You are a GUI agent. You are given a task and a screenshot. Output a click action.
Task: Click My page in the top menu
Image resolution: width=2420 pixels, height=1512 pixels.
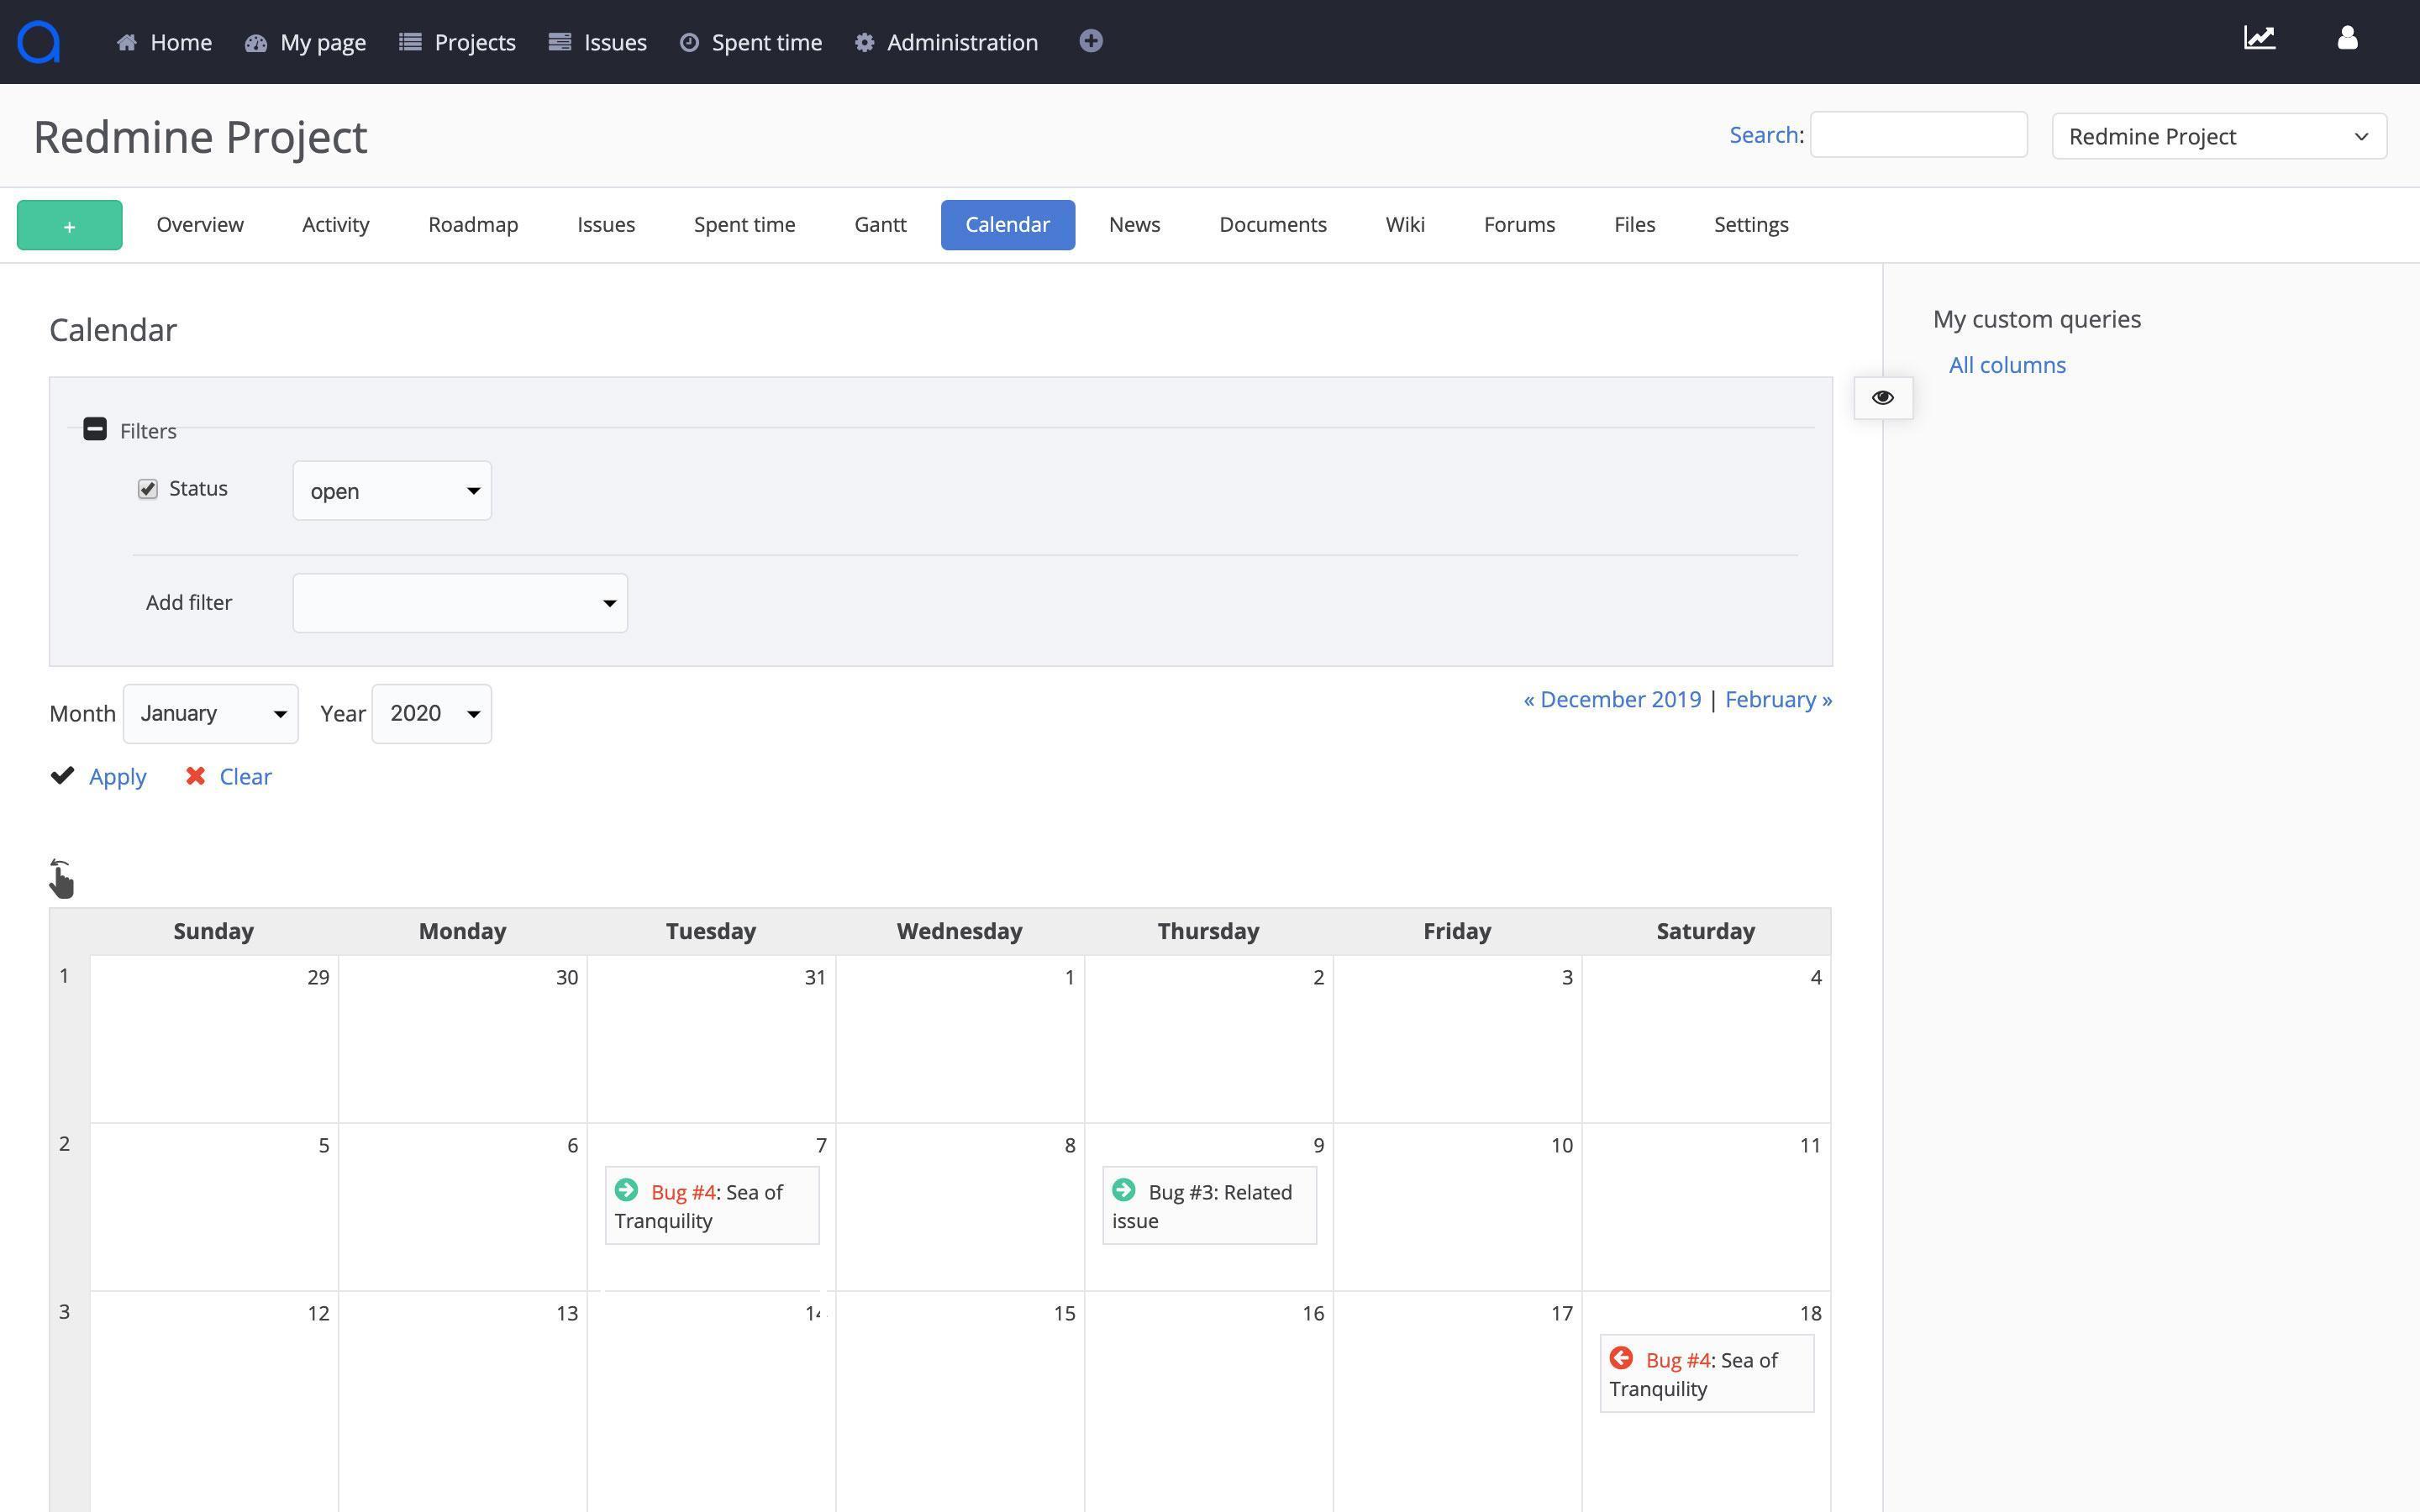coord(323,42)
